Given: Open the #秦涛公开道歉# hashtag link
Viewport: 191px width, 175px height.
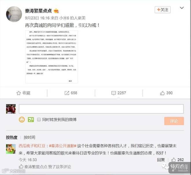Looking at the screenshot, I should 63,146.
